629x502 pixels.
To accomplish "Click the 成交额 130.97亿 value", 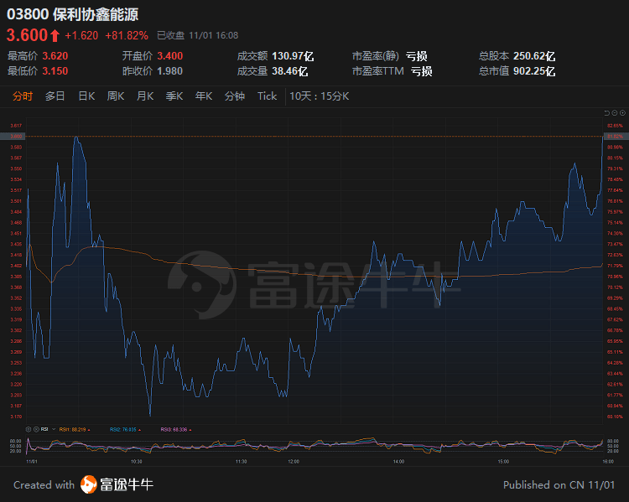I will 293,56.
